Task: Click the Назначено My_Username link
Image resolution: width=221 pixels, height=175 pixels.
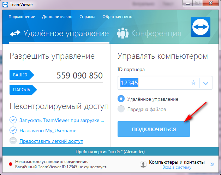Action: coord(48,131)
